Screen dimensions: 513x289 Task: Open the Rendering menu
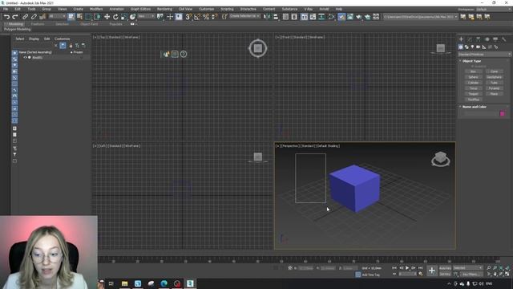164,9
